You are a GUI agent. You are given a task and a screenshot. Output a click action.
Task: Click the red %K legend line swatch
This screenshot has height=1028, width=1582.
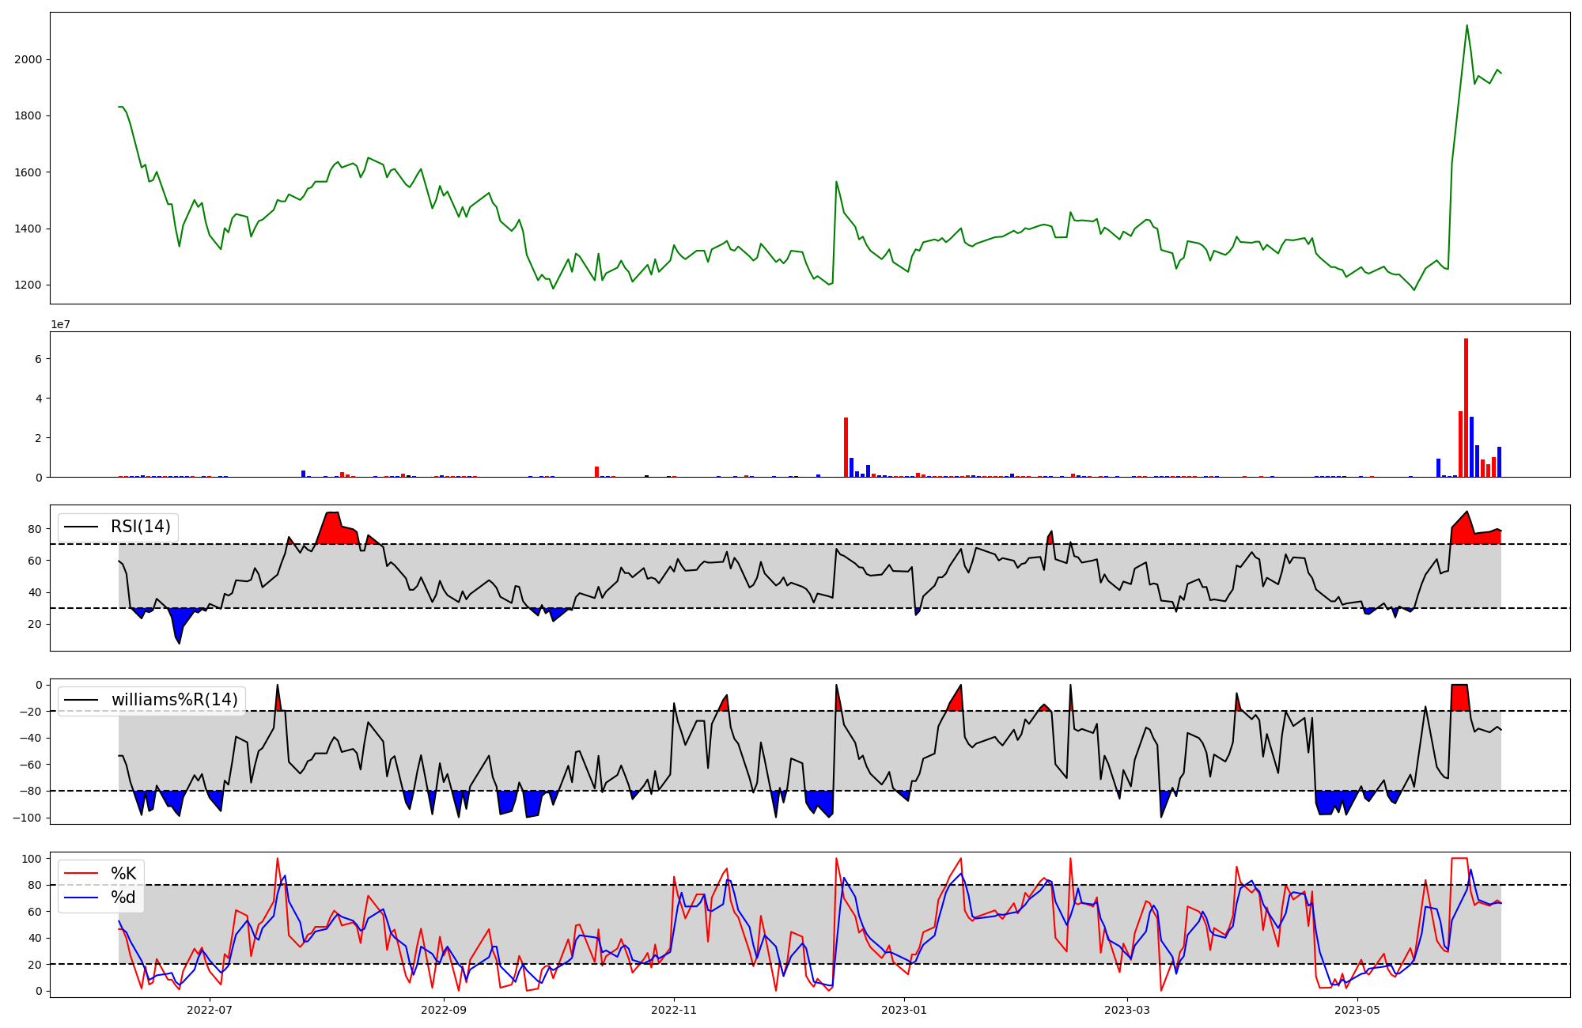[x=81, y=874]
